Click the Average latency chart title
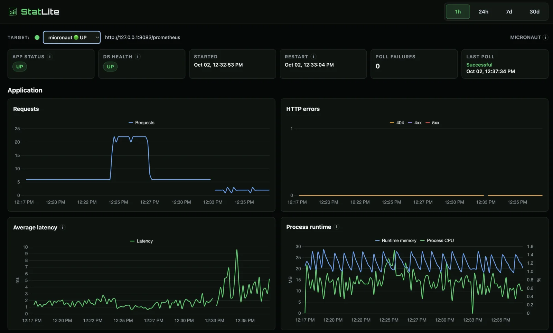The width and height of the screenshot is (553, 333). pyautogui.click(x=35, y=227)
